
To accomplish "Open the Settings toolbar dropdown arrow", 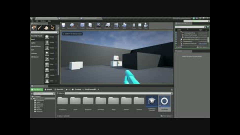I will pos(102,26).
